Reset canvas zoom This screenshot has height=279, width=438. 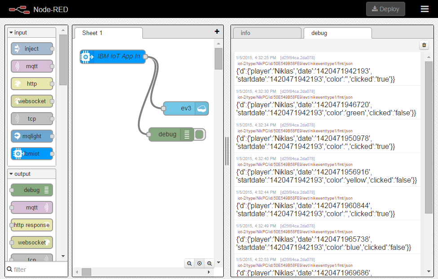click(x=199, y=263)
